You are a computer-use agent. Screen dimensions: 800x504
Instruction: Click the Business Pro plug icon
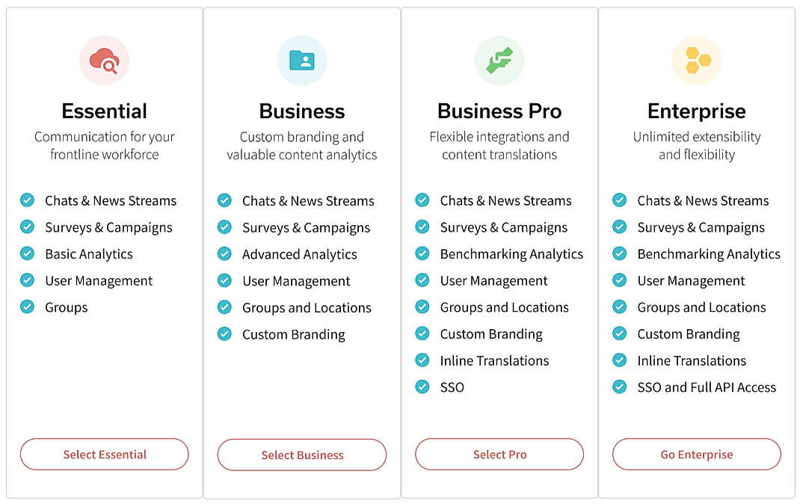click(499, 60)
